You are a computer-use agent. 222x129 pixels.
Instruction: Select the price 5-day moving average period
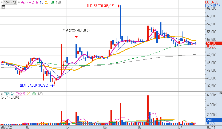37,2
